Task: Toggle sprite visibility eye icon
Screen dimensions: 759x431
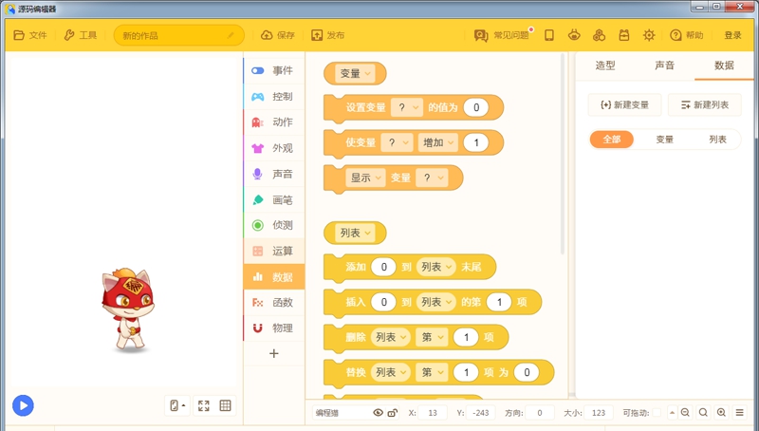Action: [x=378, y=413]
